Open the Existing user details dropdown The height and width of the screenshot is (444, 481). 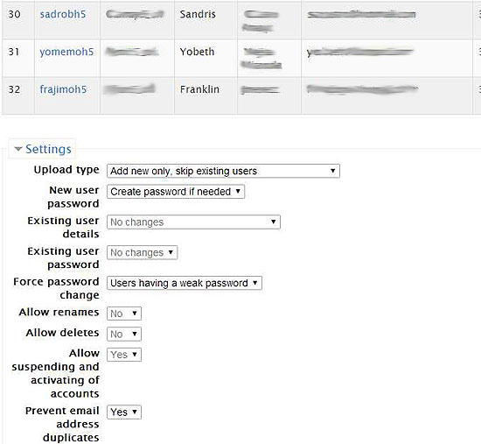193,222
